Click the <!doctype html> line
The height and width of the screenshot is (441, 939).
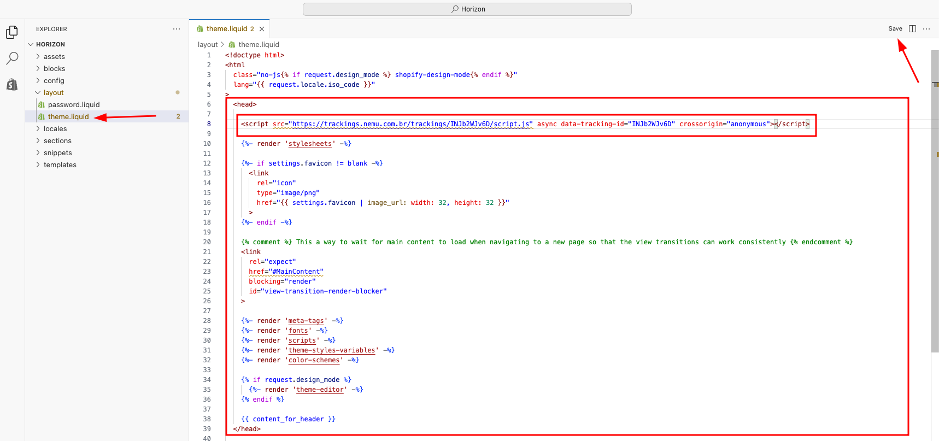point(255,55)
